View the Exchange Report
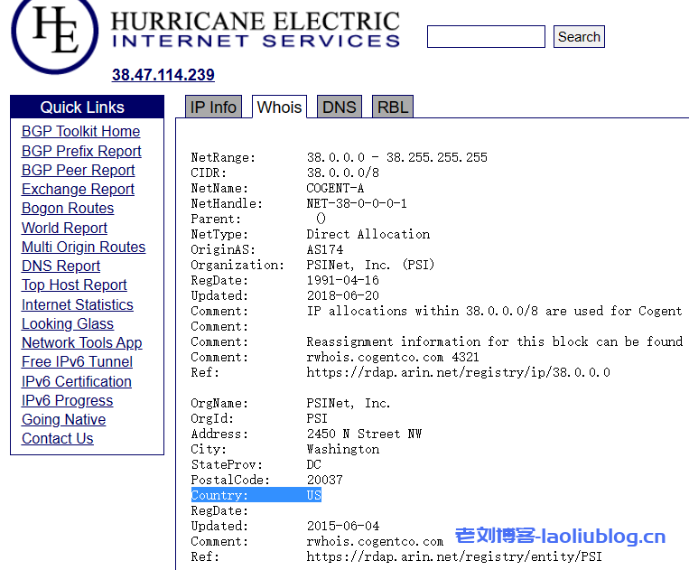 78,190
